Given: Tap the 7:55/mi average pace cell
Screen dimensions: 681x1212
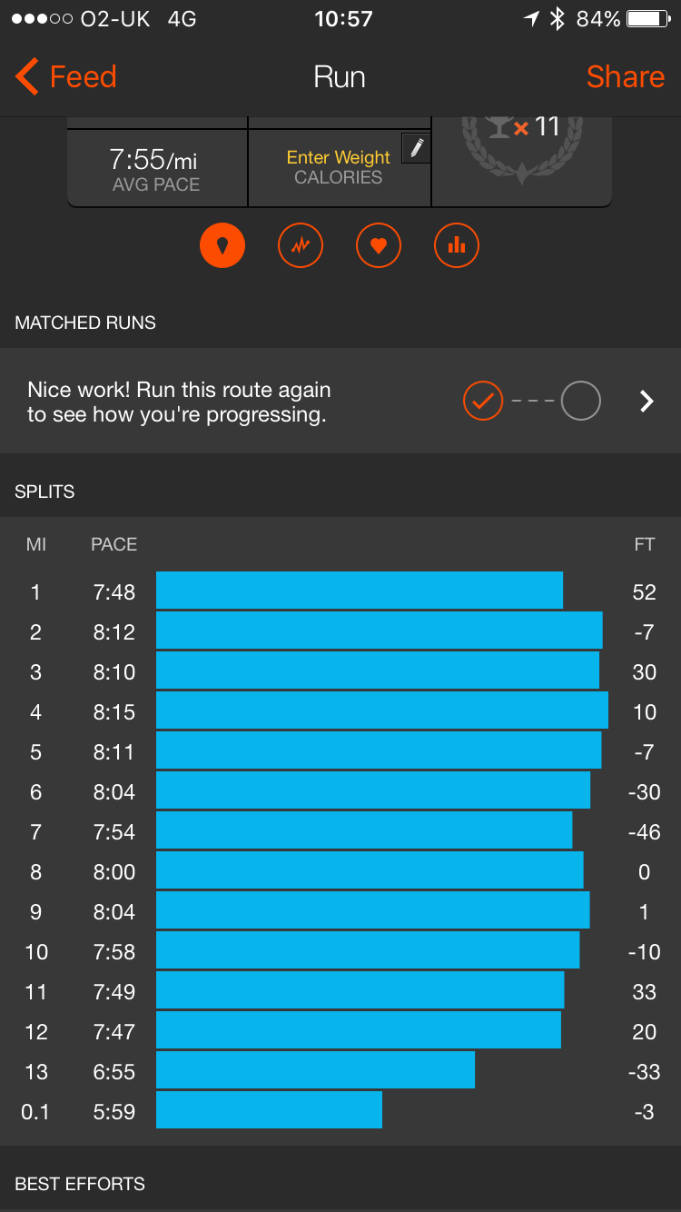Looking at the screenshot, I should point(156,167).
